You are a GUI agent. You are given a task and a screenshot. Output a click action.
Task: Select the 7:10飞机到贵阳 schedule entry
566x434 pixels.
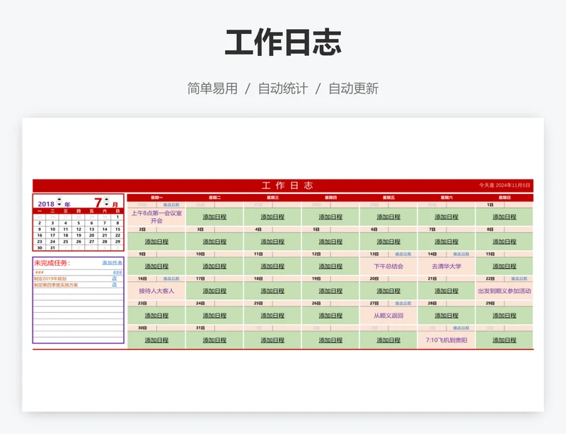pos(446,340)
